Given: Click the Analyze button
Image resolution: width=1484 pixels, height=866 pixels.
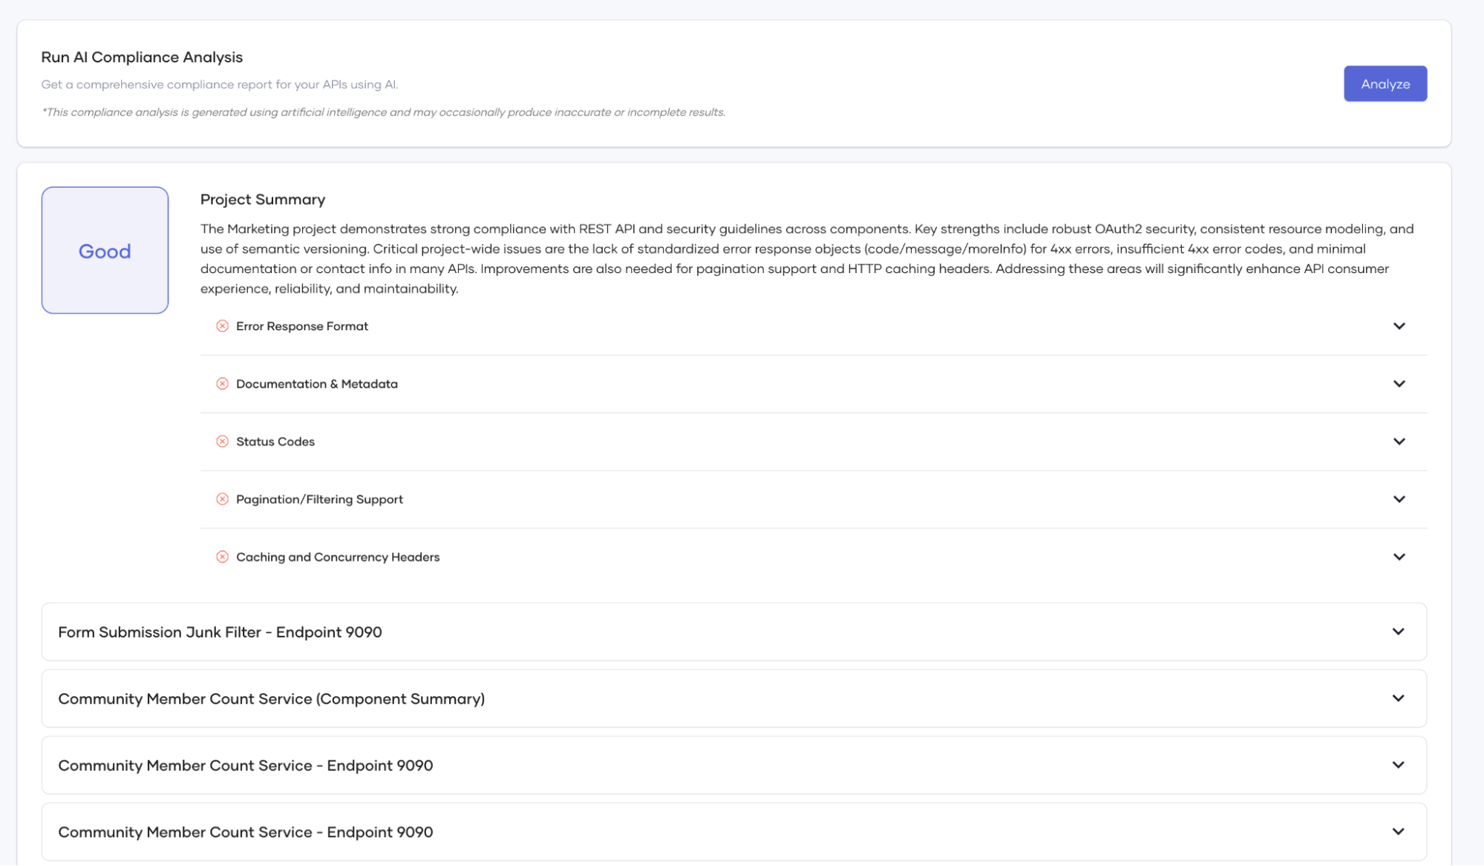Looking at the screenshot, I should point(1385,84).
